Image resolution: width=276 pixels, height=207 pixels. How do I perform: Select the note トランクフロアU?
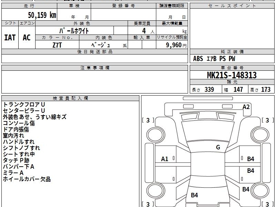coord(24,105)
